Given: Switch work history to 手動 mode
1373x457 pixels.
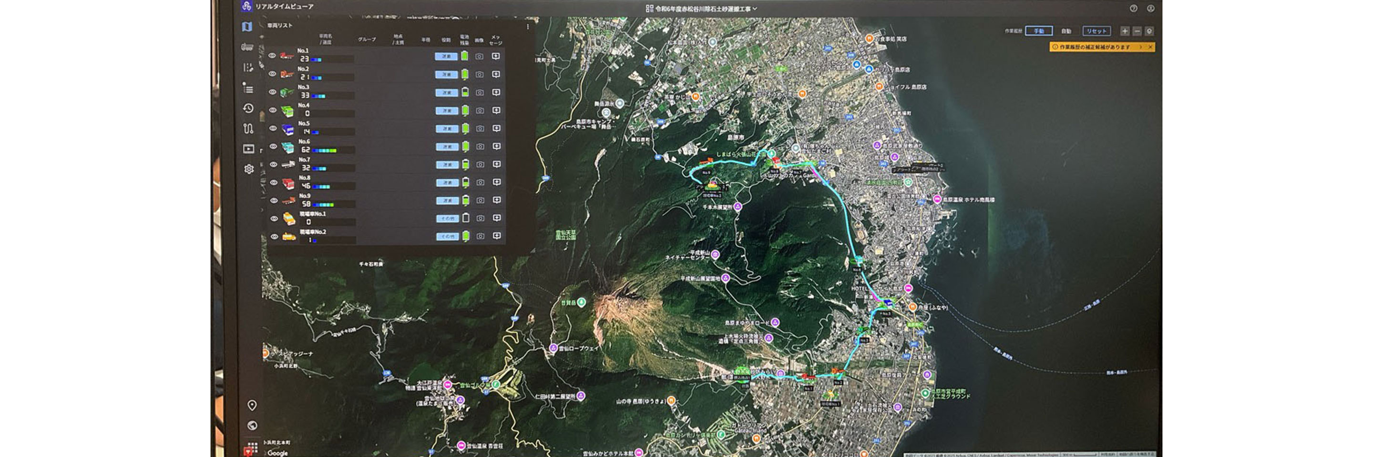Looking at the screenshot, I should pyautogui.click(x=1039, y=31).
